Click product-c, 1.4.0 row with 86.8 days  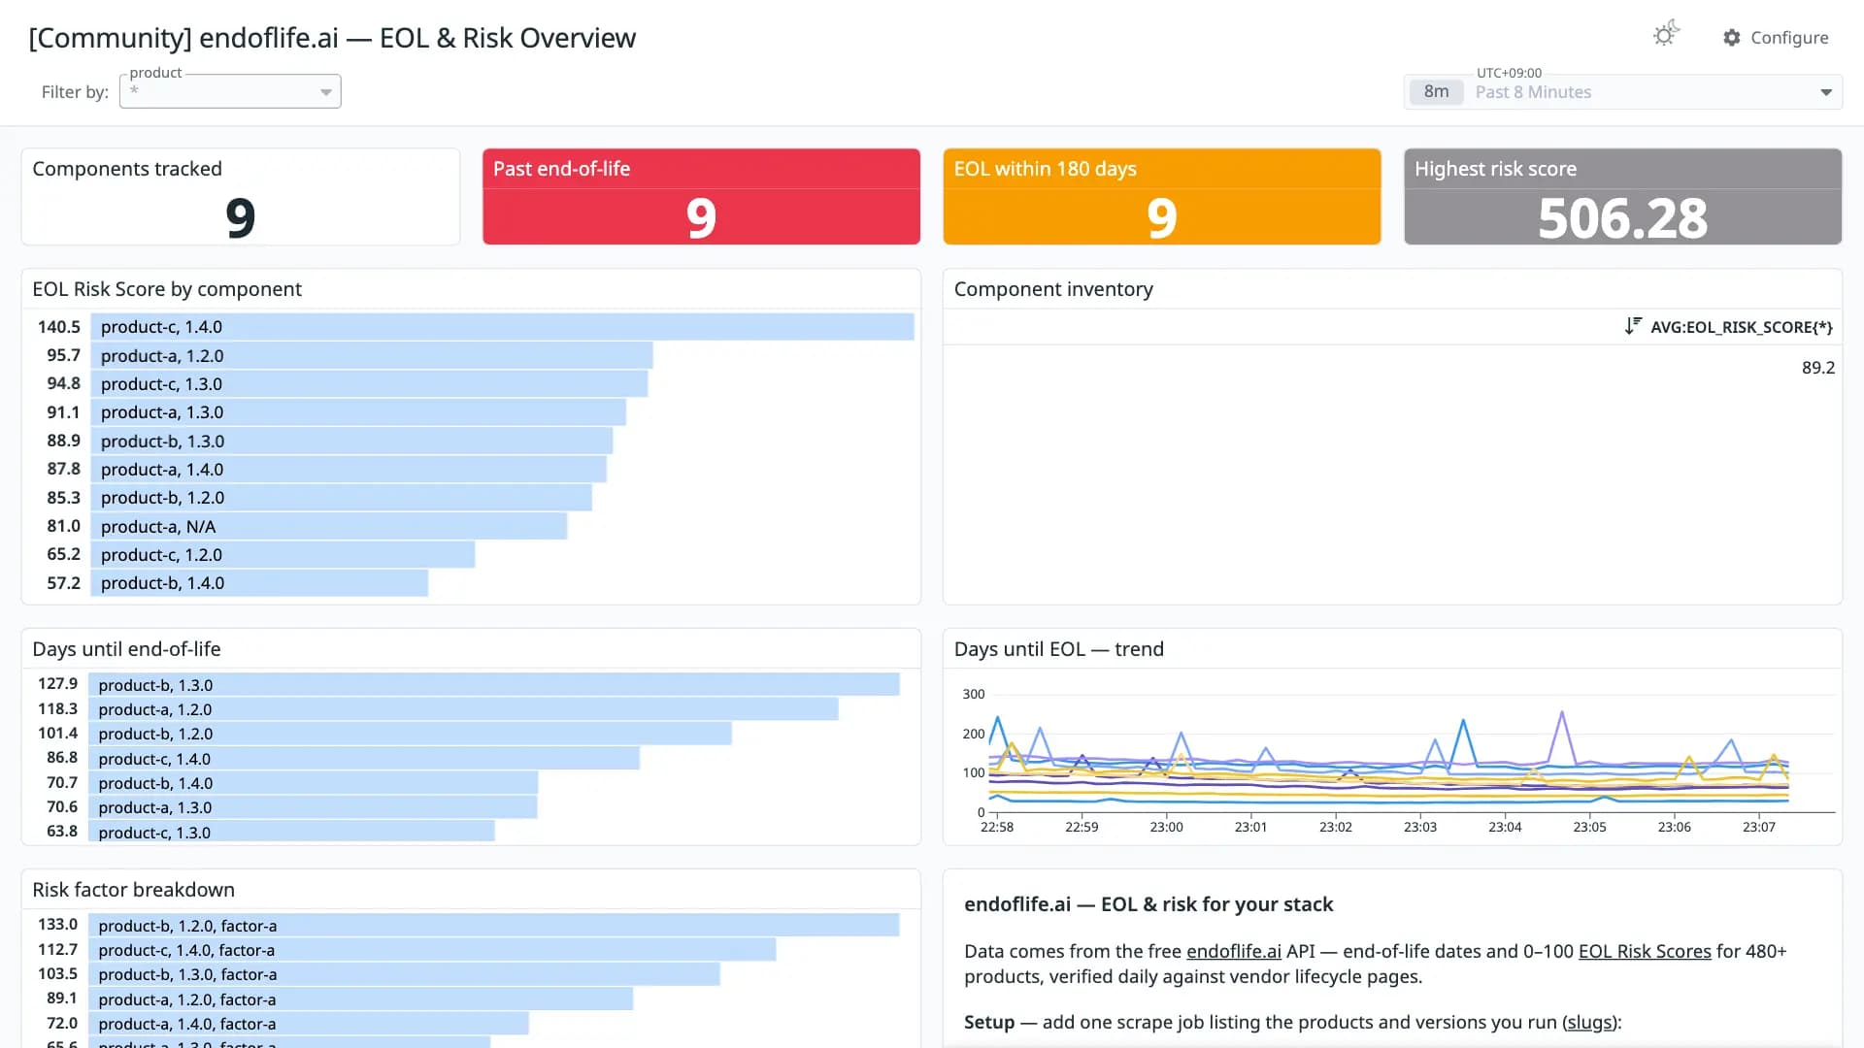364,758
